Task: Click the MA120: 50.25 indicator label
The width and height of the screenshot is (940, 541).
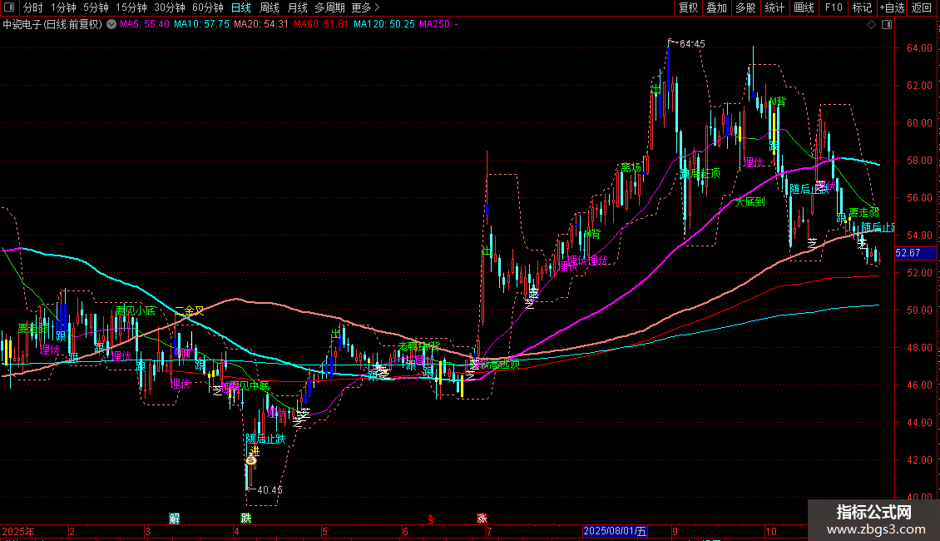Action: [383, 25]
